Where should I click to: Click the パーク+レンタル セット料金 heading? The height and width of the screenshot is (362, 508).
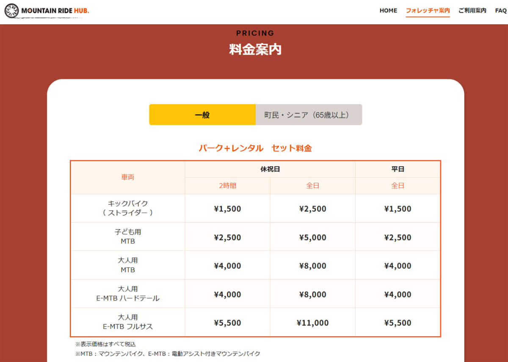[x=255, y=148]
